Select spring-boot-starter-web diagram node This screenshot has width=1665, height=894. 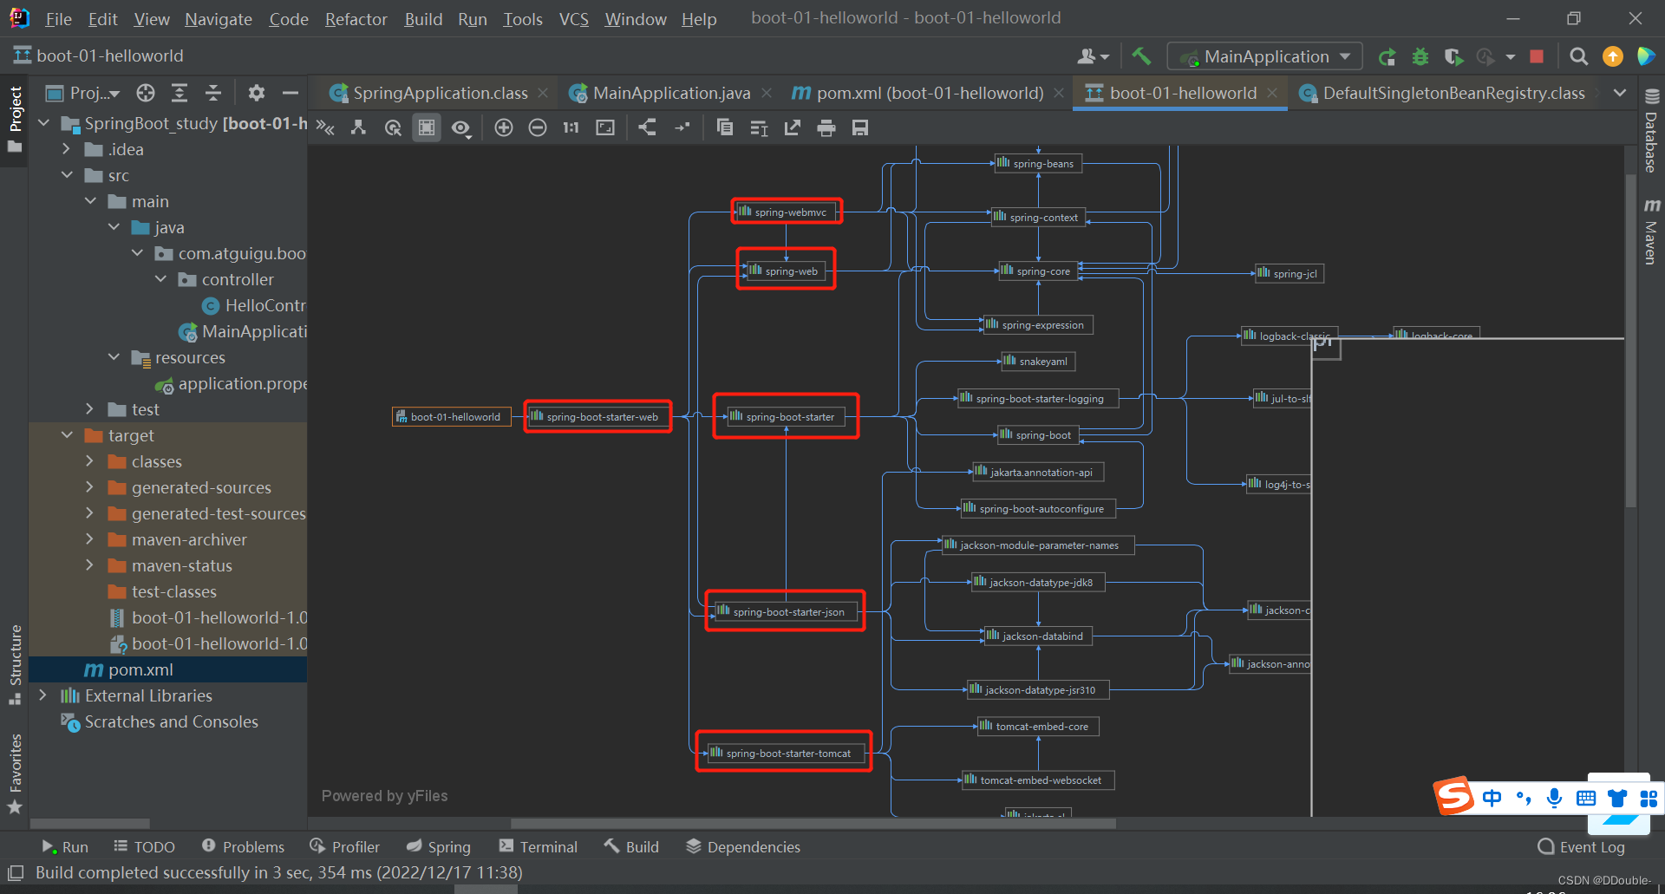597,417
